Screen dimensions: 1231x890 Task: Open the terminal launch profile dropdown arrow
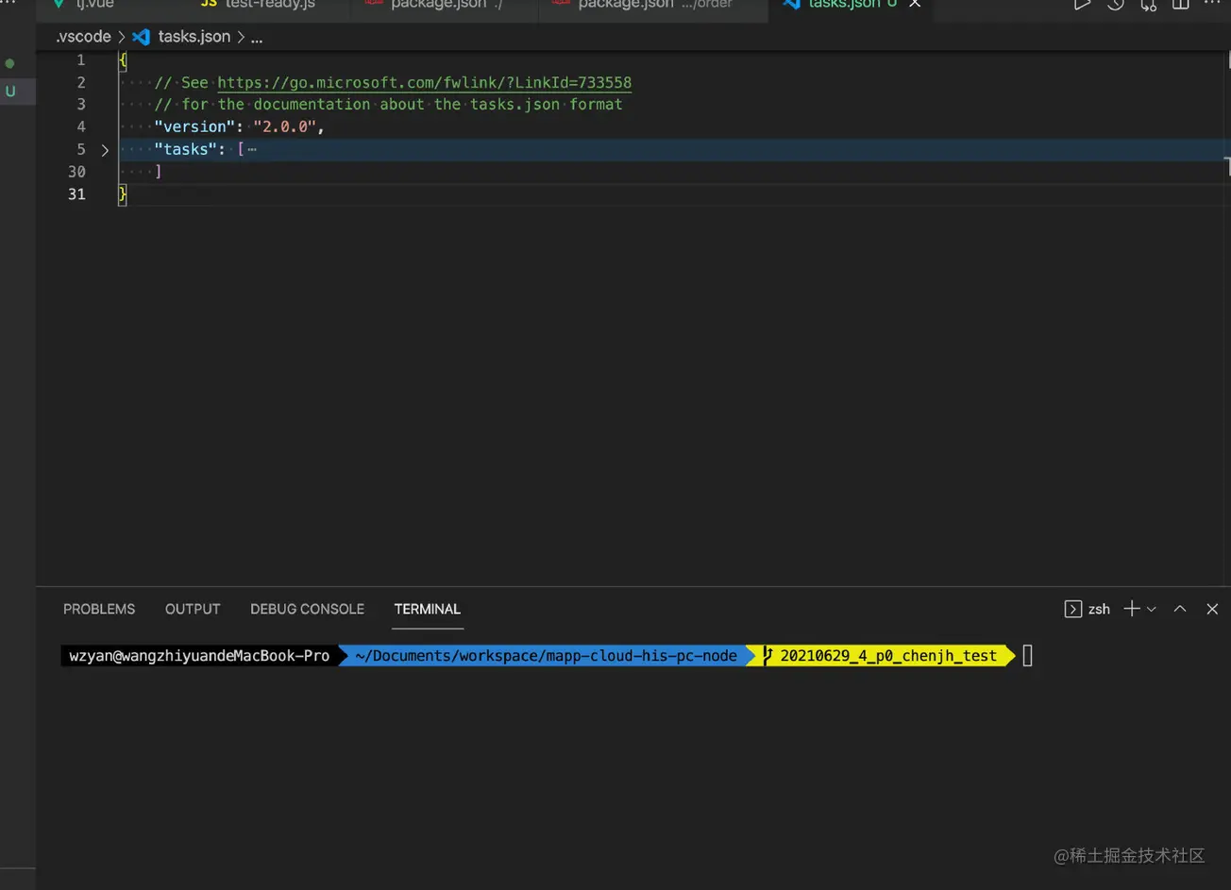pyautogui.click(x=1152, y=610)
